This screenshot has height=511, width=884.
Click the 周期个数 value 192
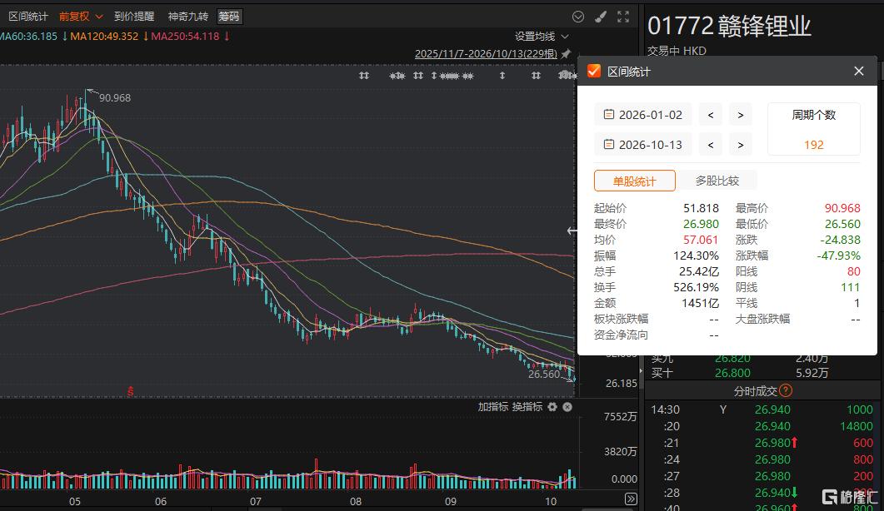(x=813, y=145)
